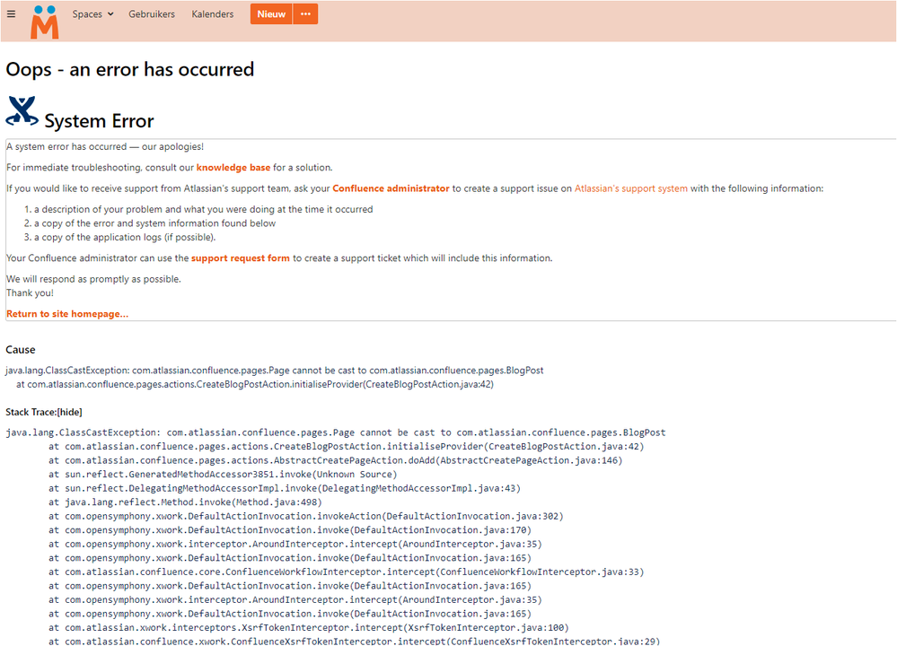Click the GeneratedMethodAccessor3851 stack trace line

tap(223, 474)
